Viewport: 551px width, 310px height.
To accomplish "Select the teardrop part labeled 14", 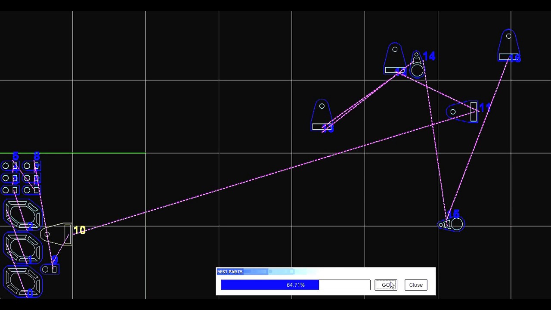I will point(417,65).
